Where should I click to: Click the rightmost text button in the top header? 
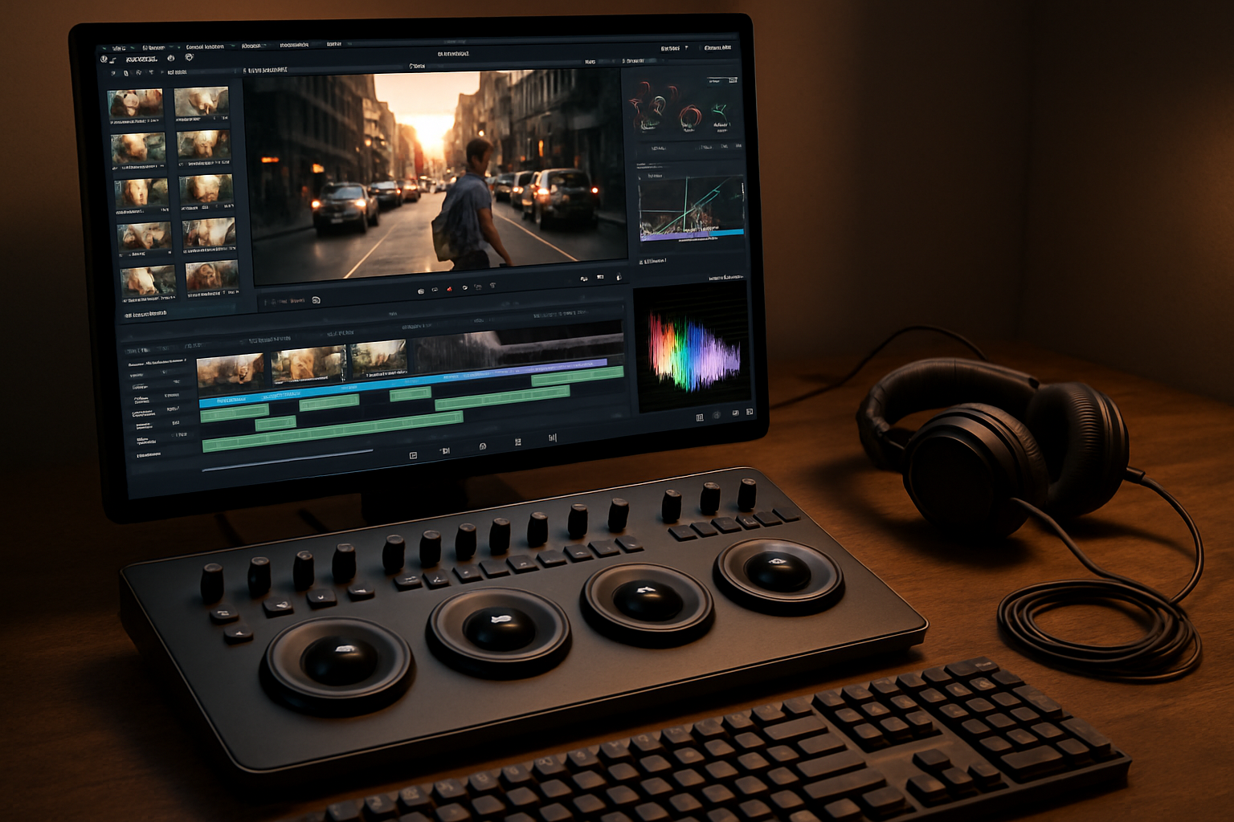click(717, 48)
